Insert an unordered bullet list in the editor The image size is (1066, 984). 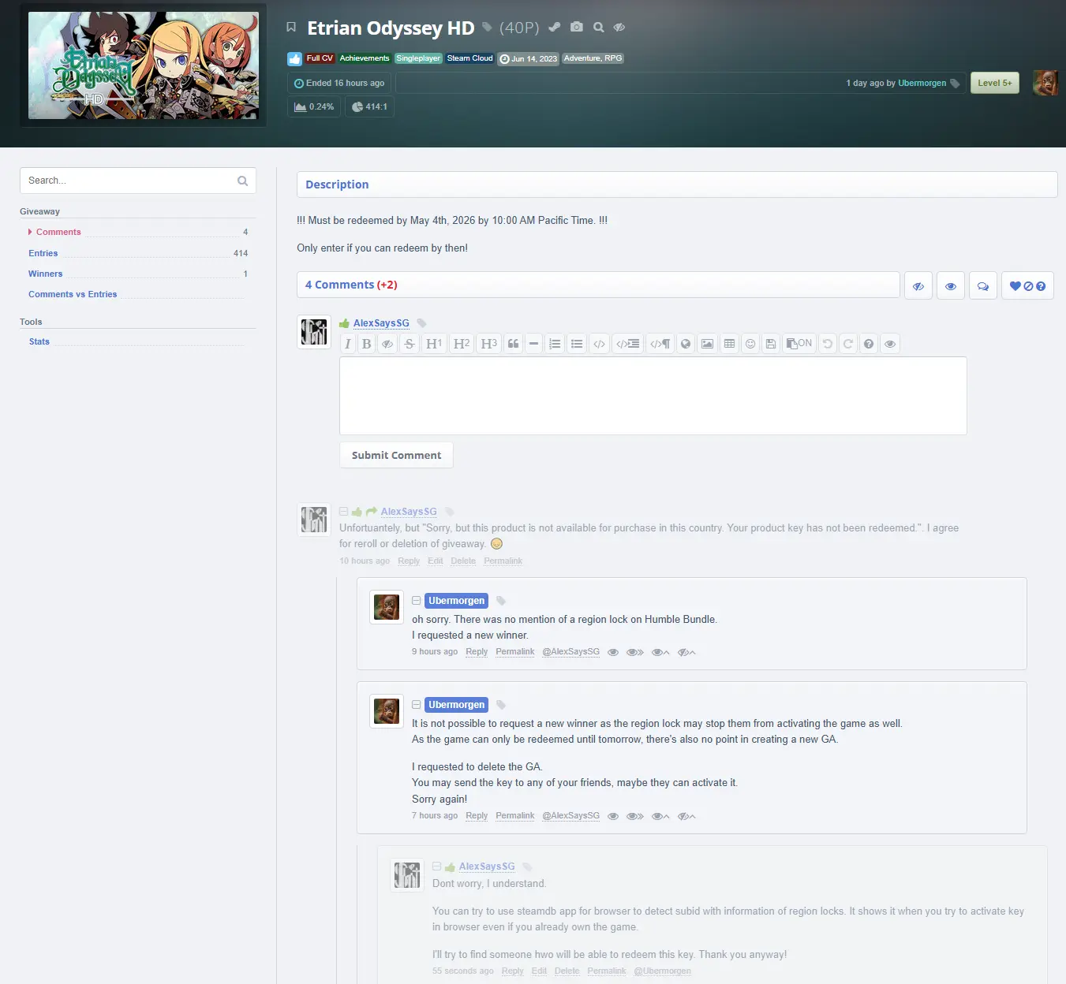click(577, 344)
